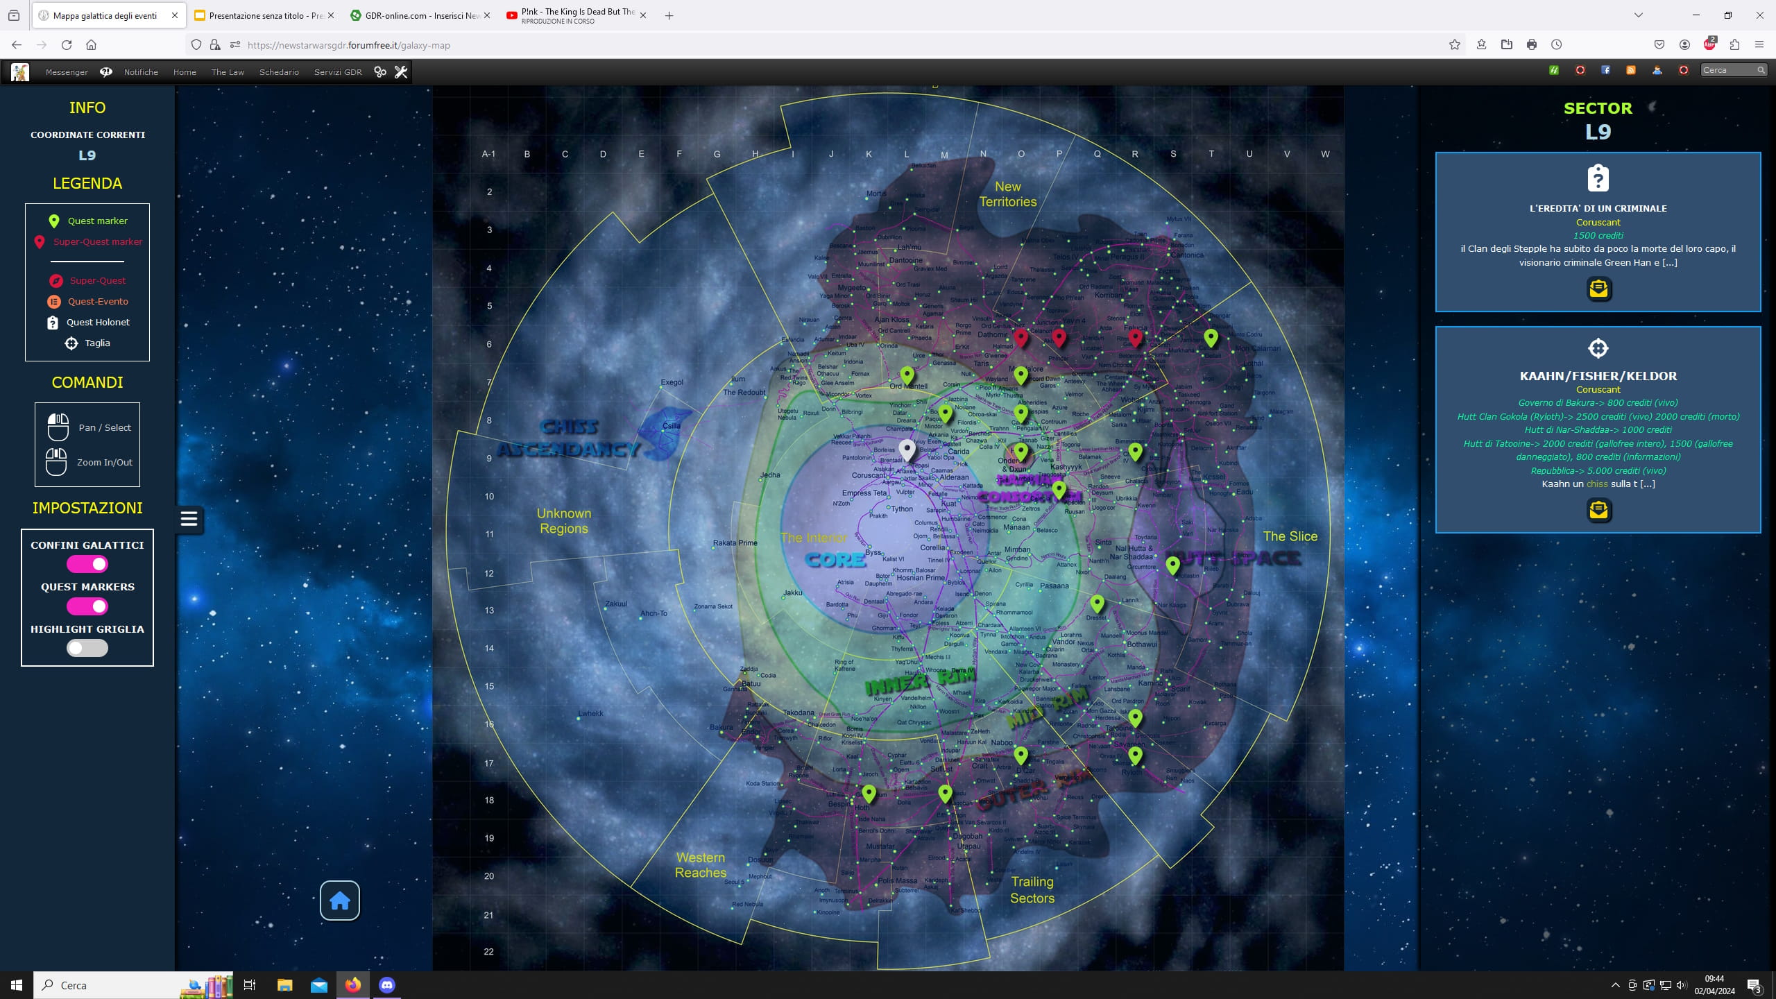Open the Kaahn/Fisher/Keldor bounty title
The width and height of the screenshot is (1776, 999).
(x=1598, y=376)
